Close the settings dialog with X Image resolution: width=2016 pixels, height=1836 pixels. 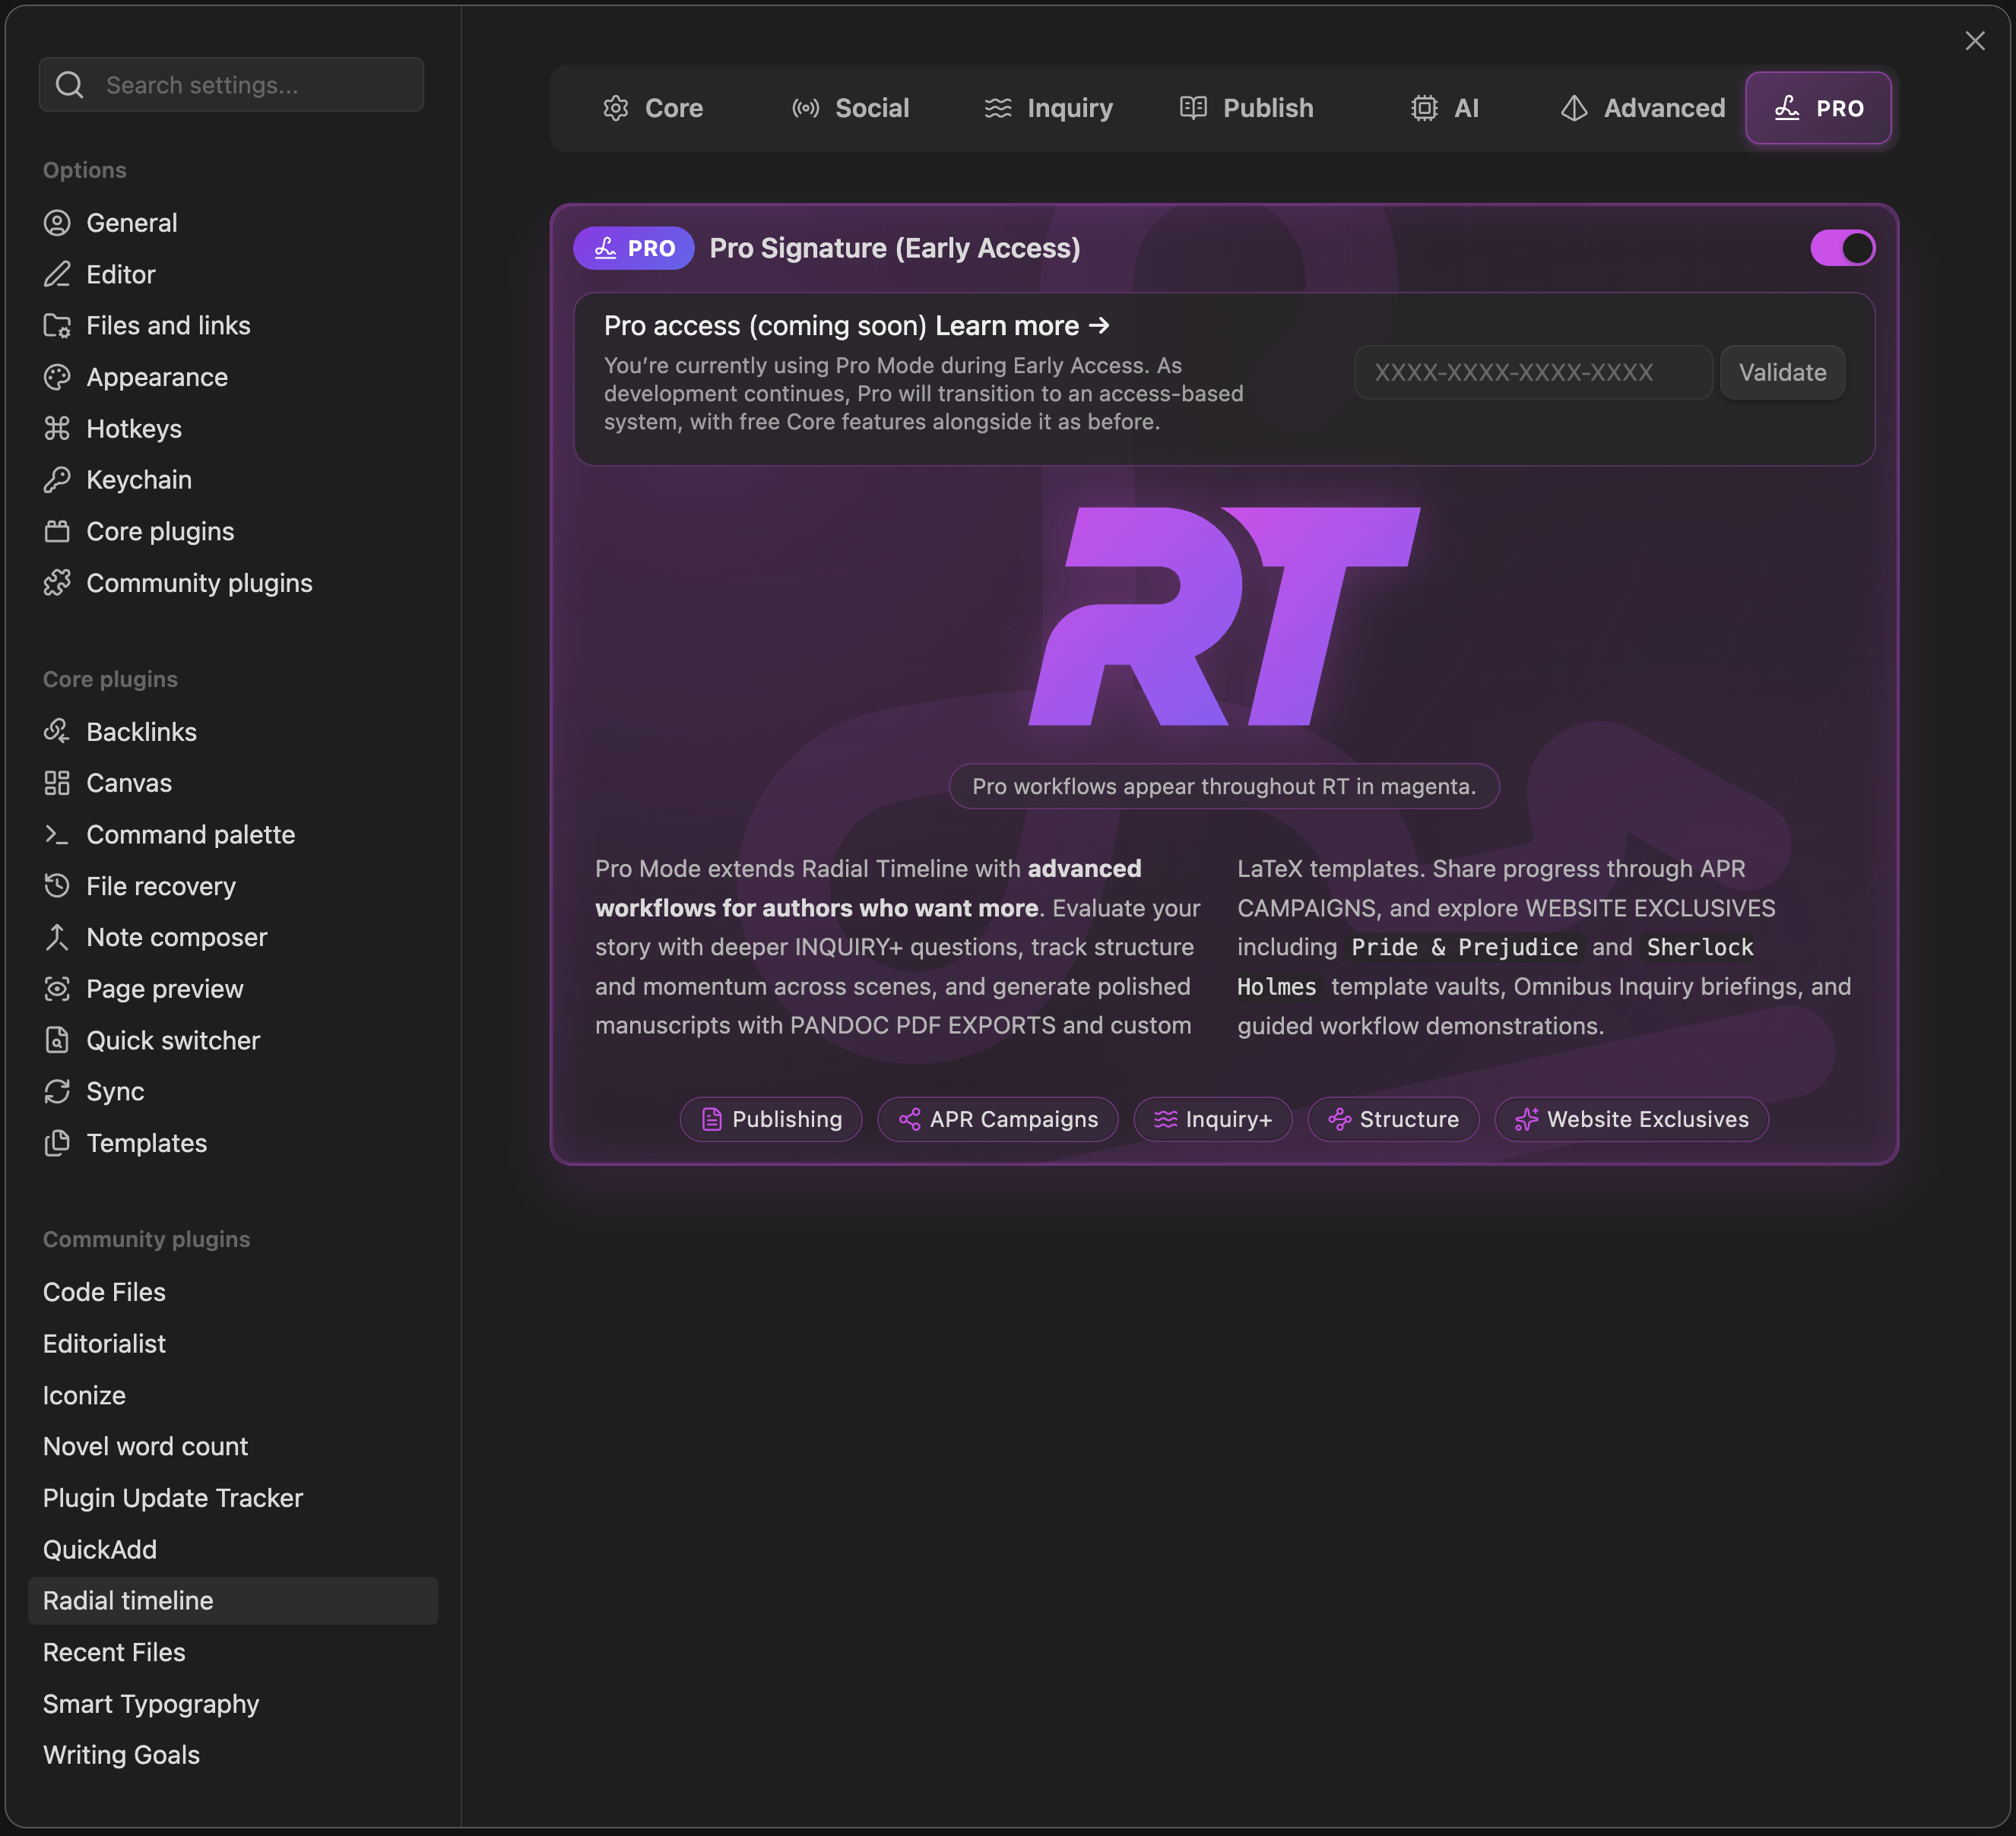coord(1975,41)
